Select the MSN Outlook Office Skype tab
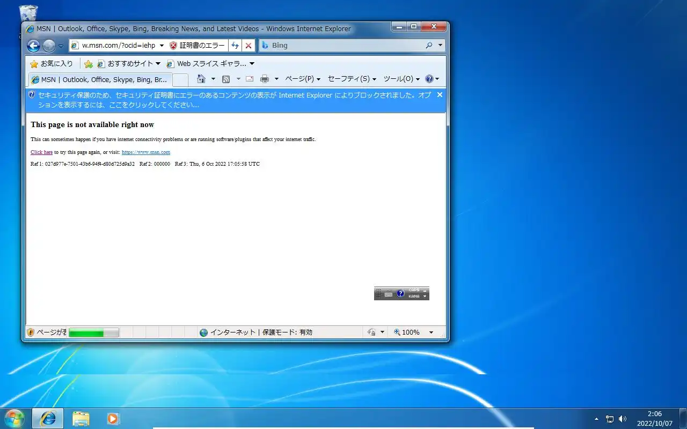This screenshot has width=687, height=429. [100, 79]
